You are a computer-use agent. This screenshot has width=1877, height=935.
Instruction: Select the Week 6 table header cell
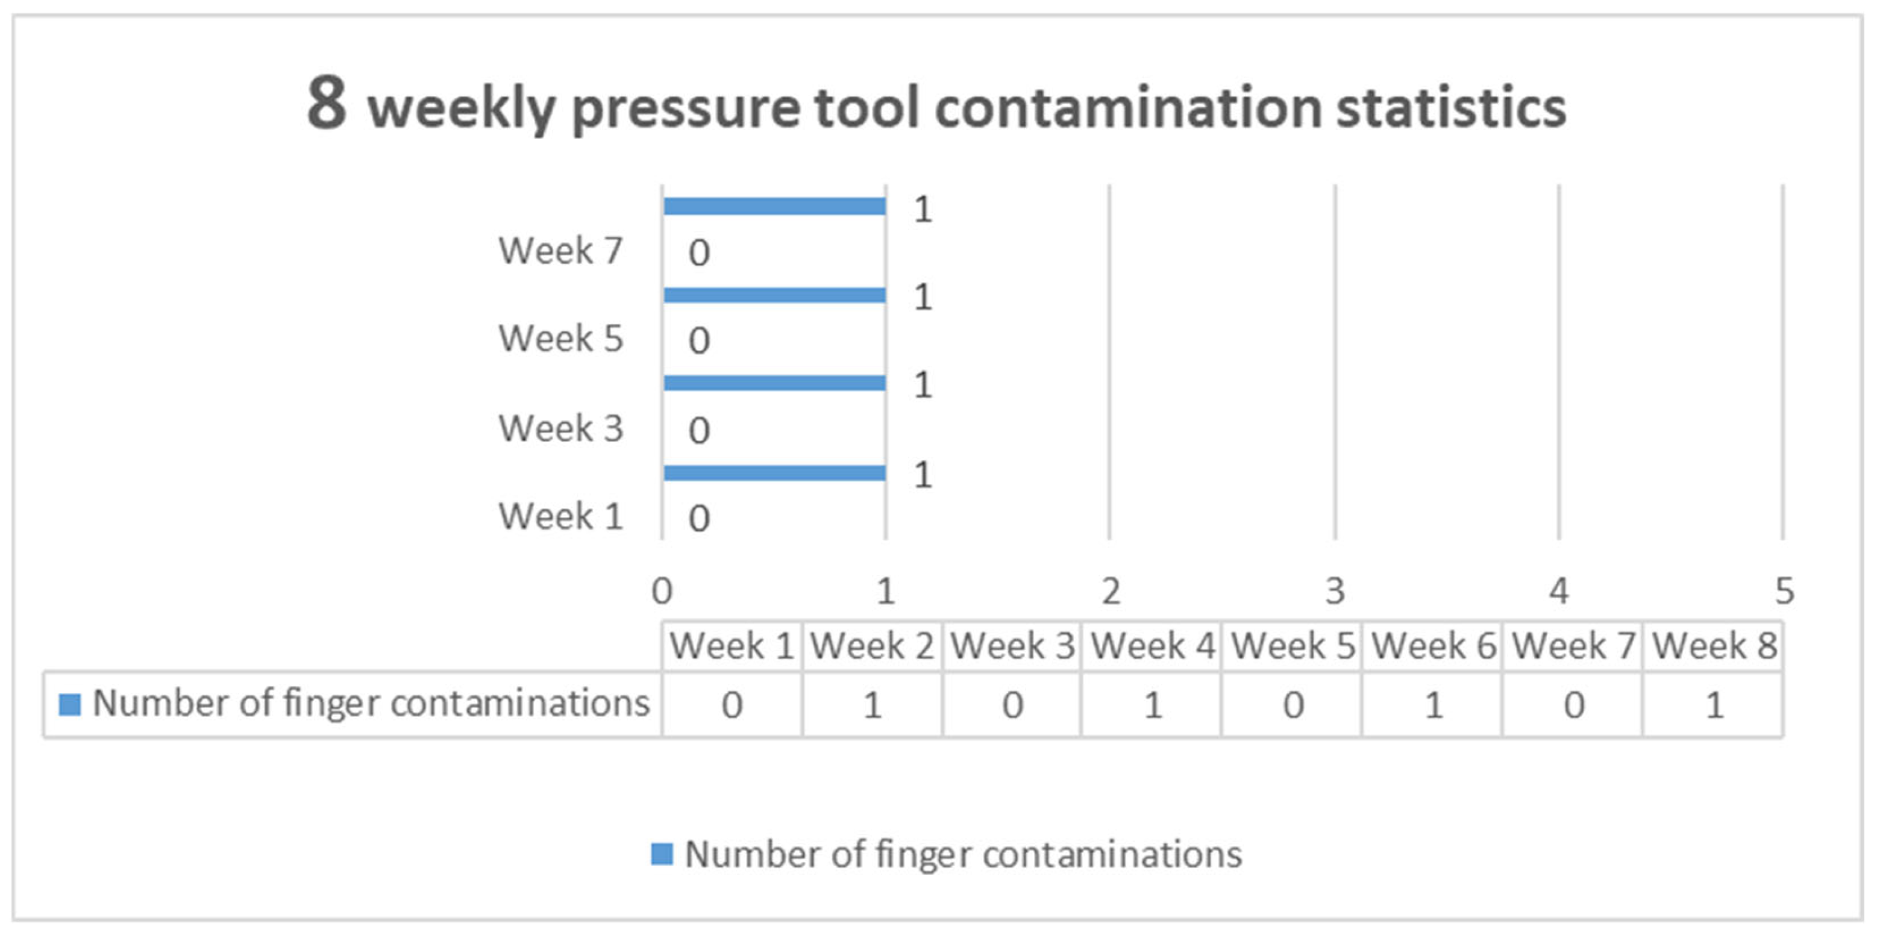(x=1434, y=646)
